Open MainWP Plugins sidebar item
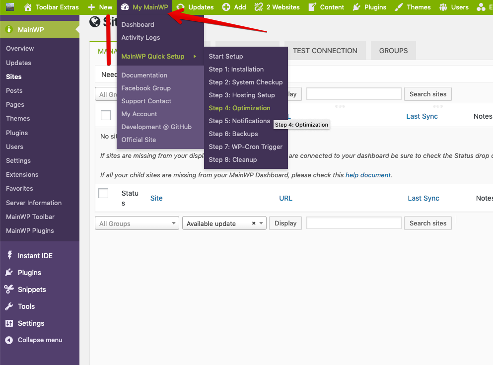Screen dimensions: 493x365 [x=30, y=230]
